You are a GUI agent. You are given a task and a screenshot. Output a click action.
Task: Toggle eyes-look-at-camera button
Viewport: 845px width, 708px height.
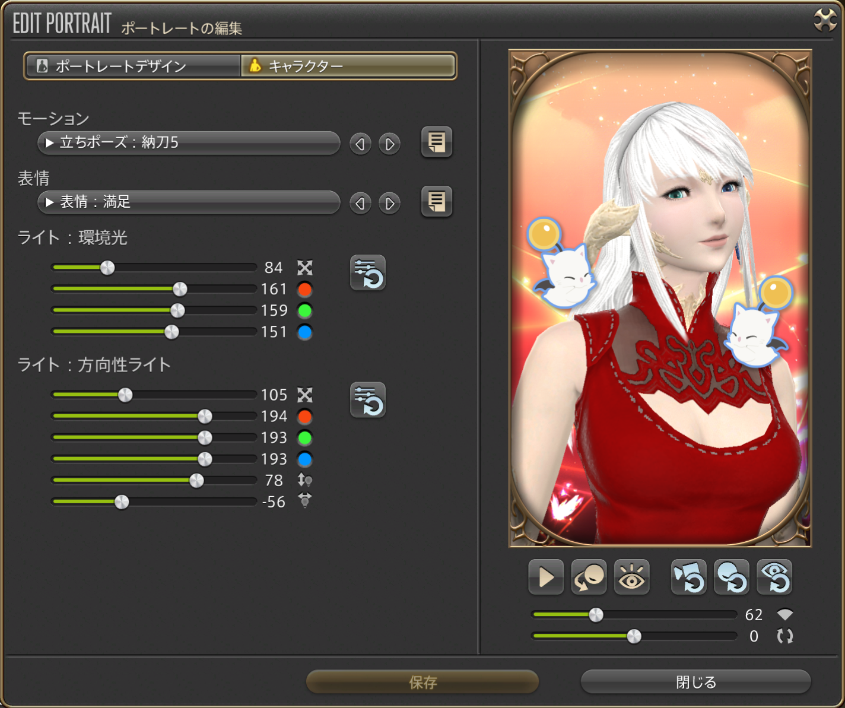(x=631, y=577)
